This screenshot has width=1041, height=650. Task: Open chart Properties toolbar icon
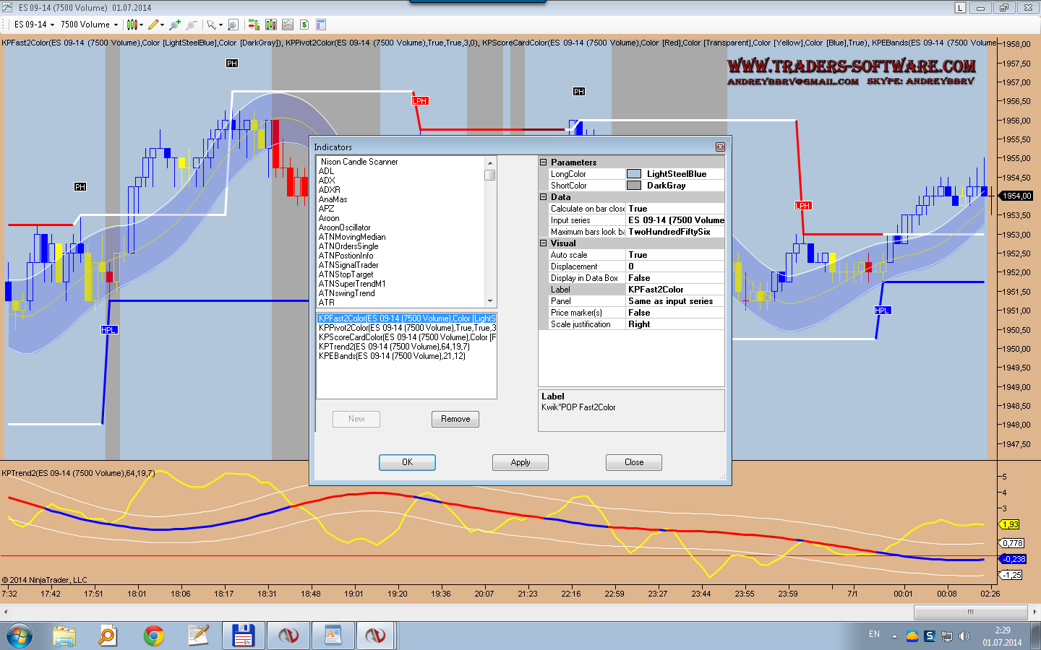click(321, 25)
